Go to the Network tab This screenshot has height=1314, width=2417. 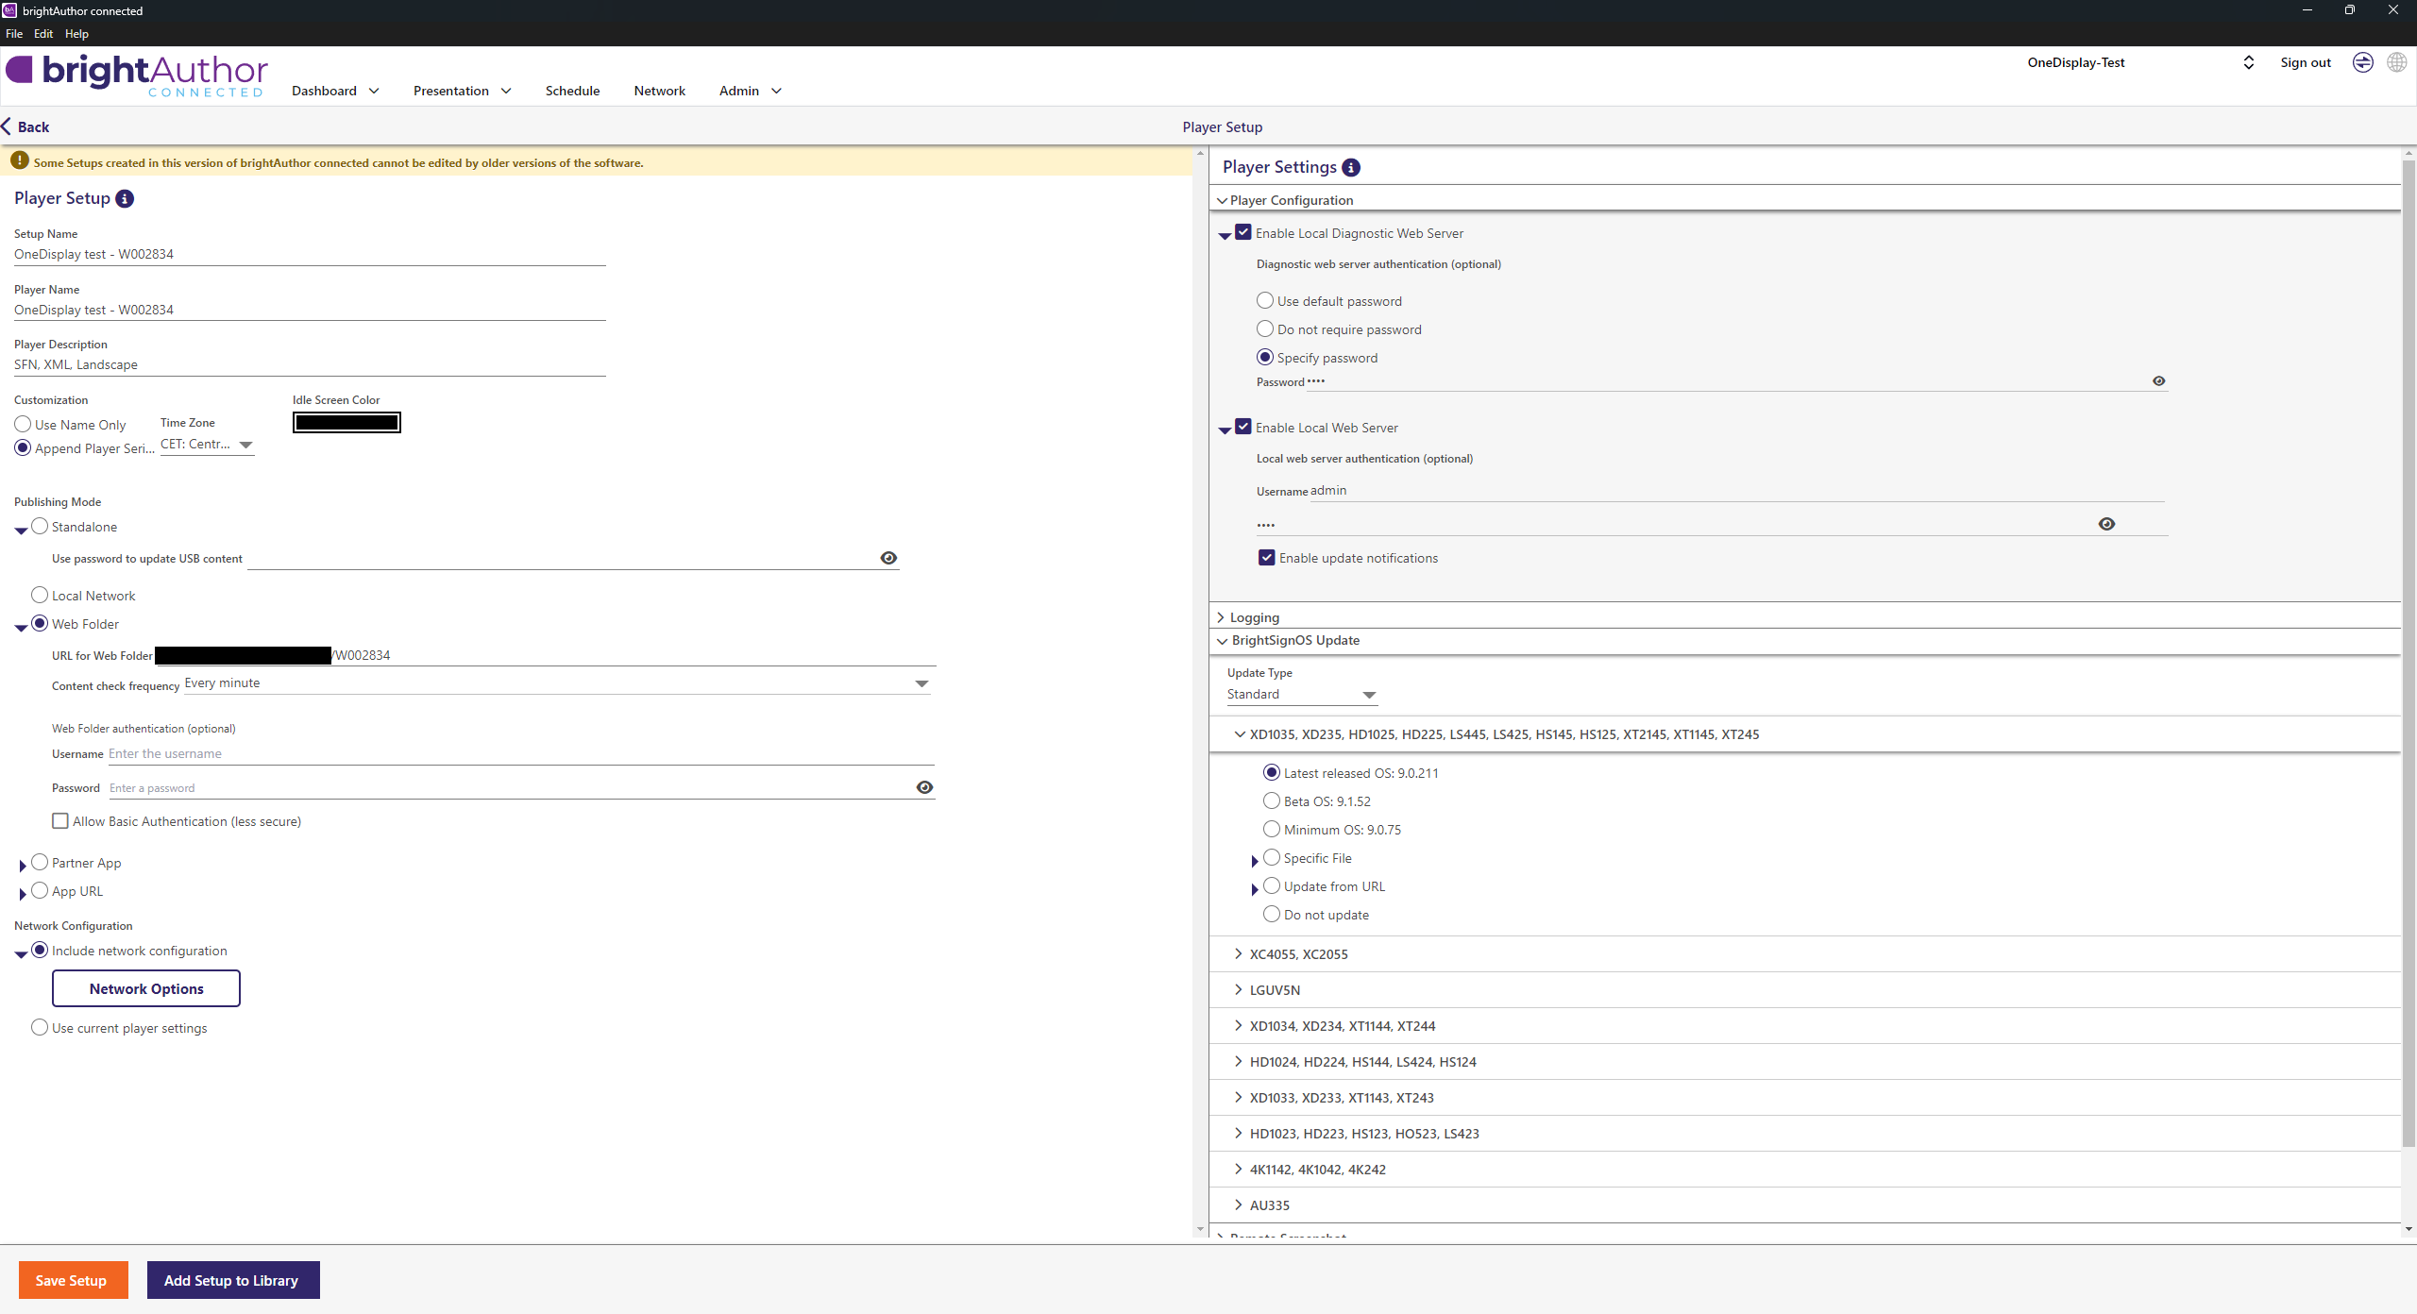[659, 91]
